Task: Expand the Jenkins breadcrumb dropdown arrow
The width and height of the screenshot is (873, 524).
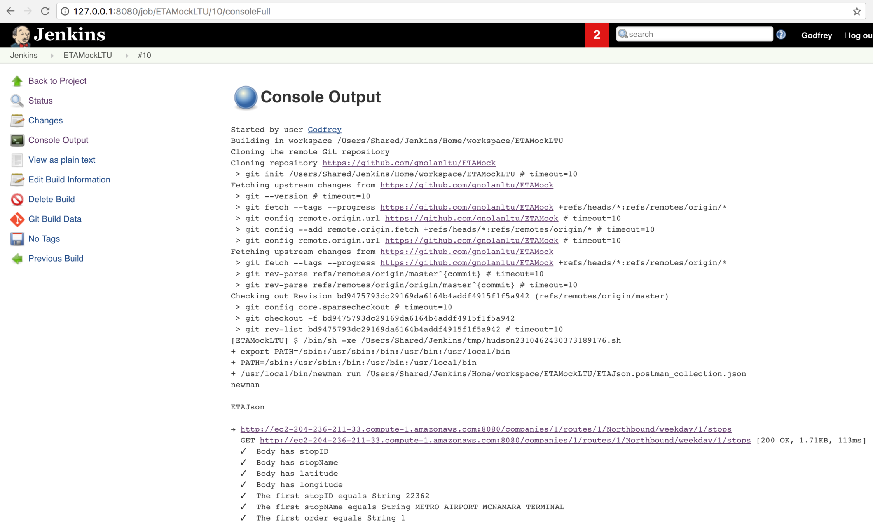Action: point(52,56)
